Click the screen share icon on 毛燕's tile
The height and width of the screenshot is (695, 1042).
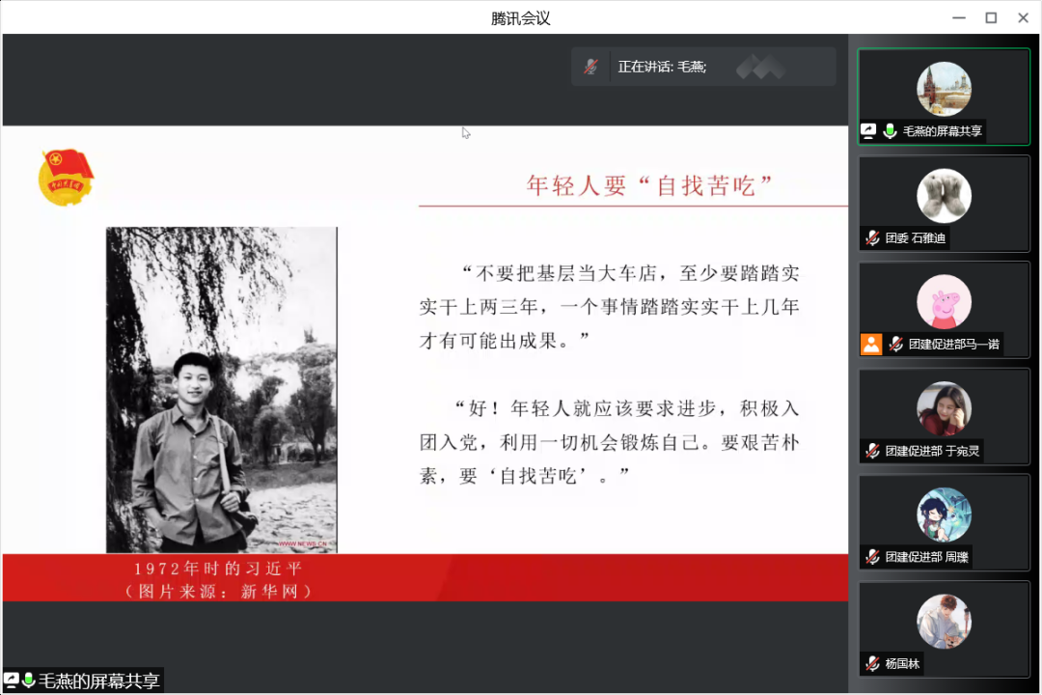point(868,131)
